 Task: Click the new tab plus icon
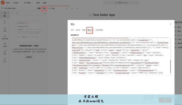tap(72, 8)
